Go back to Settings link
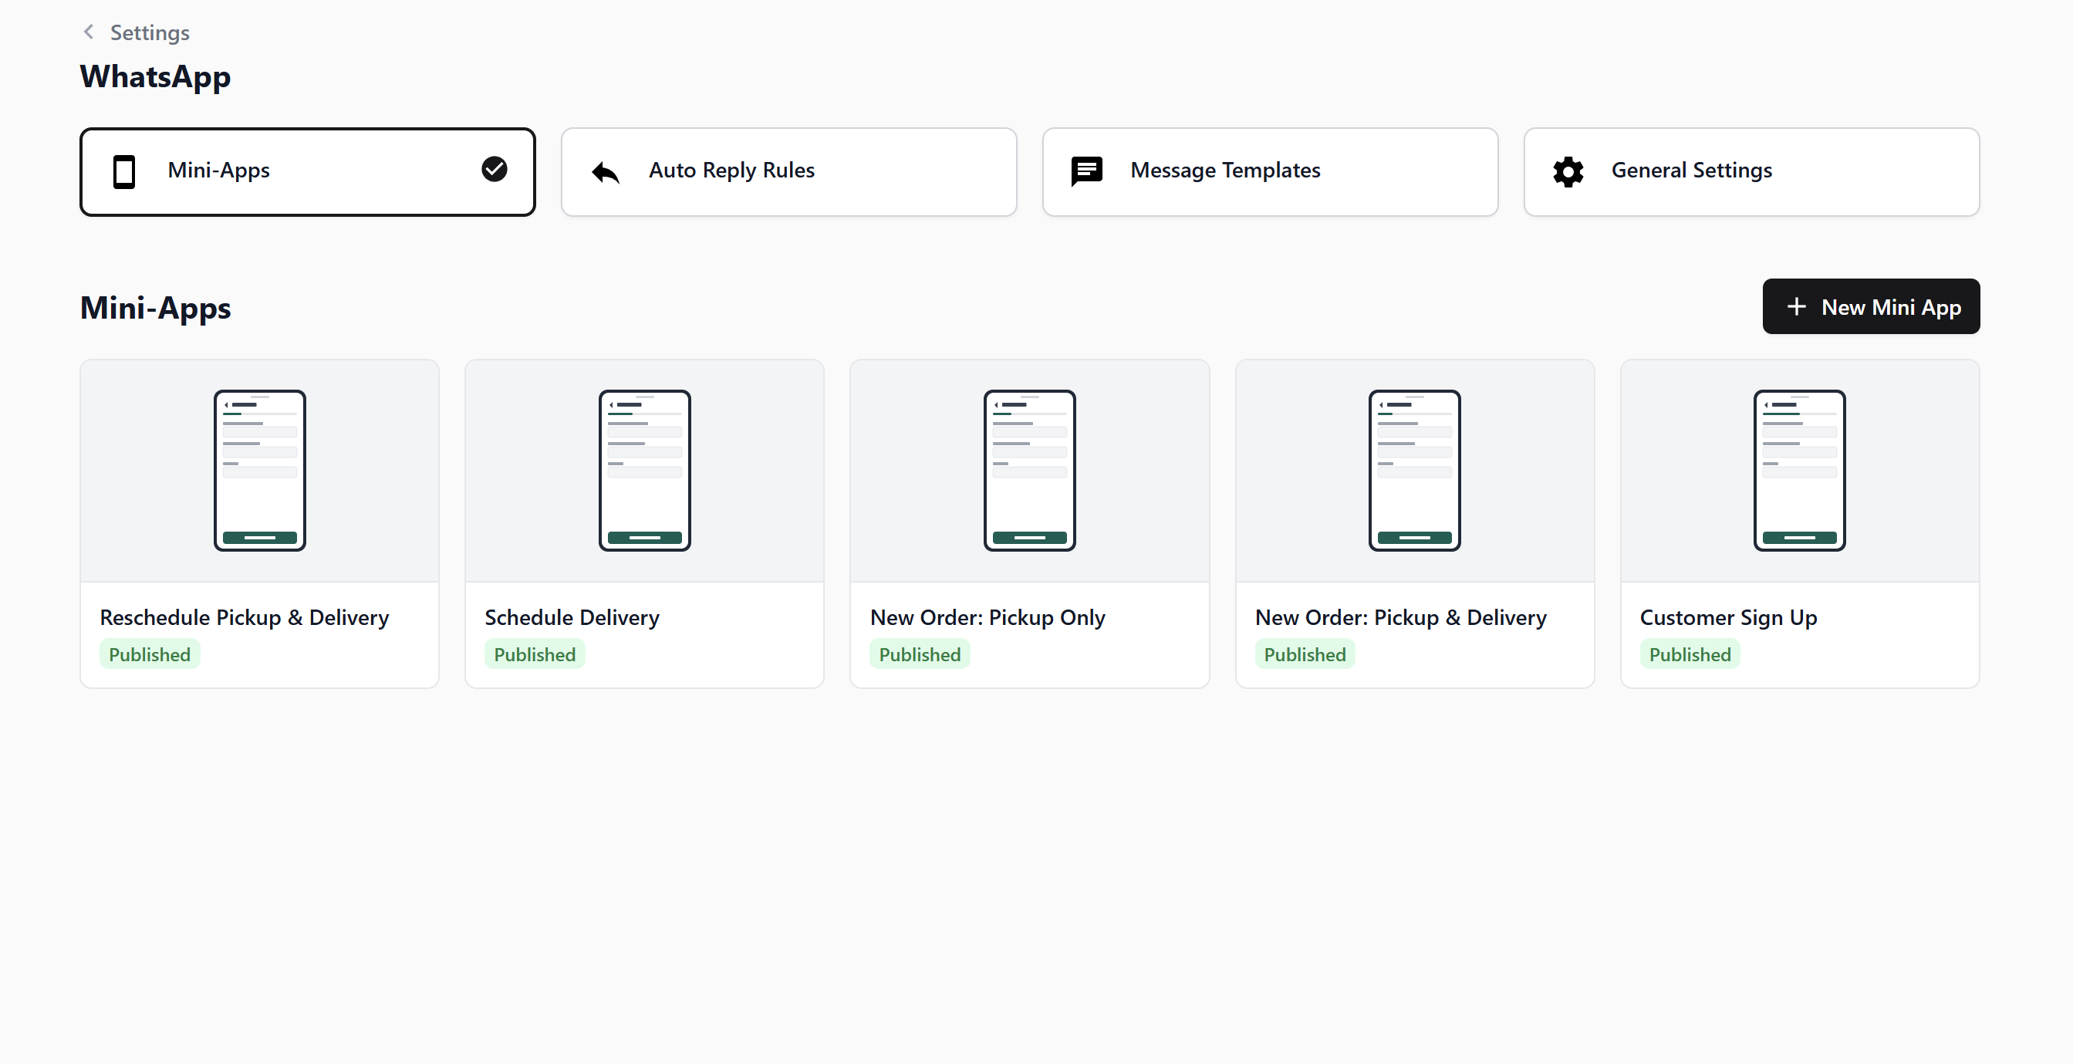The image size is (2073, 1064). point(150,33)
